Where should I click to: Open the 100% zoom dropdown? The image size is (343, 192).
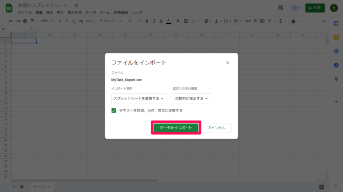47,21
